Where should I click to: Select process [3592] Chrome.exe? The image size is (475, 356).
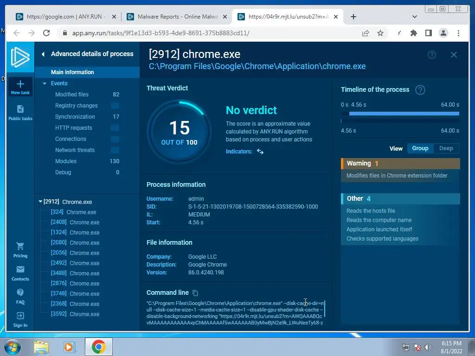tap(75, 314)
